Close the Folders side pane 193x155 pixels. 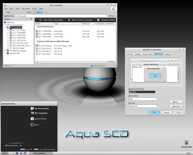coord(31,19)
